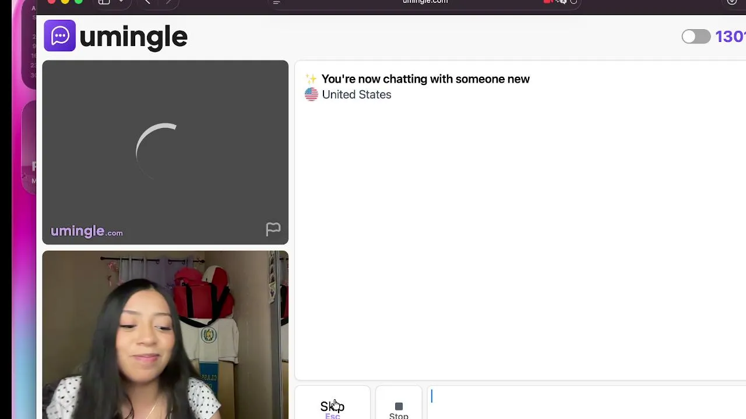Image resolution: width=746 pixels, height=419 pixels.
Task: Click the US flag icon in the chat
Action: pyautogui.click(x=311, y=94)
